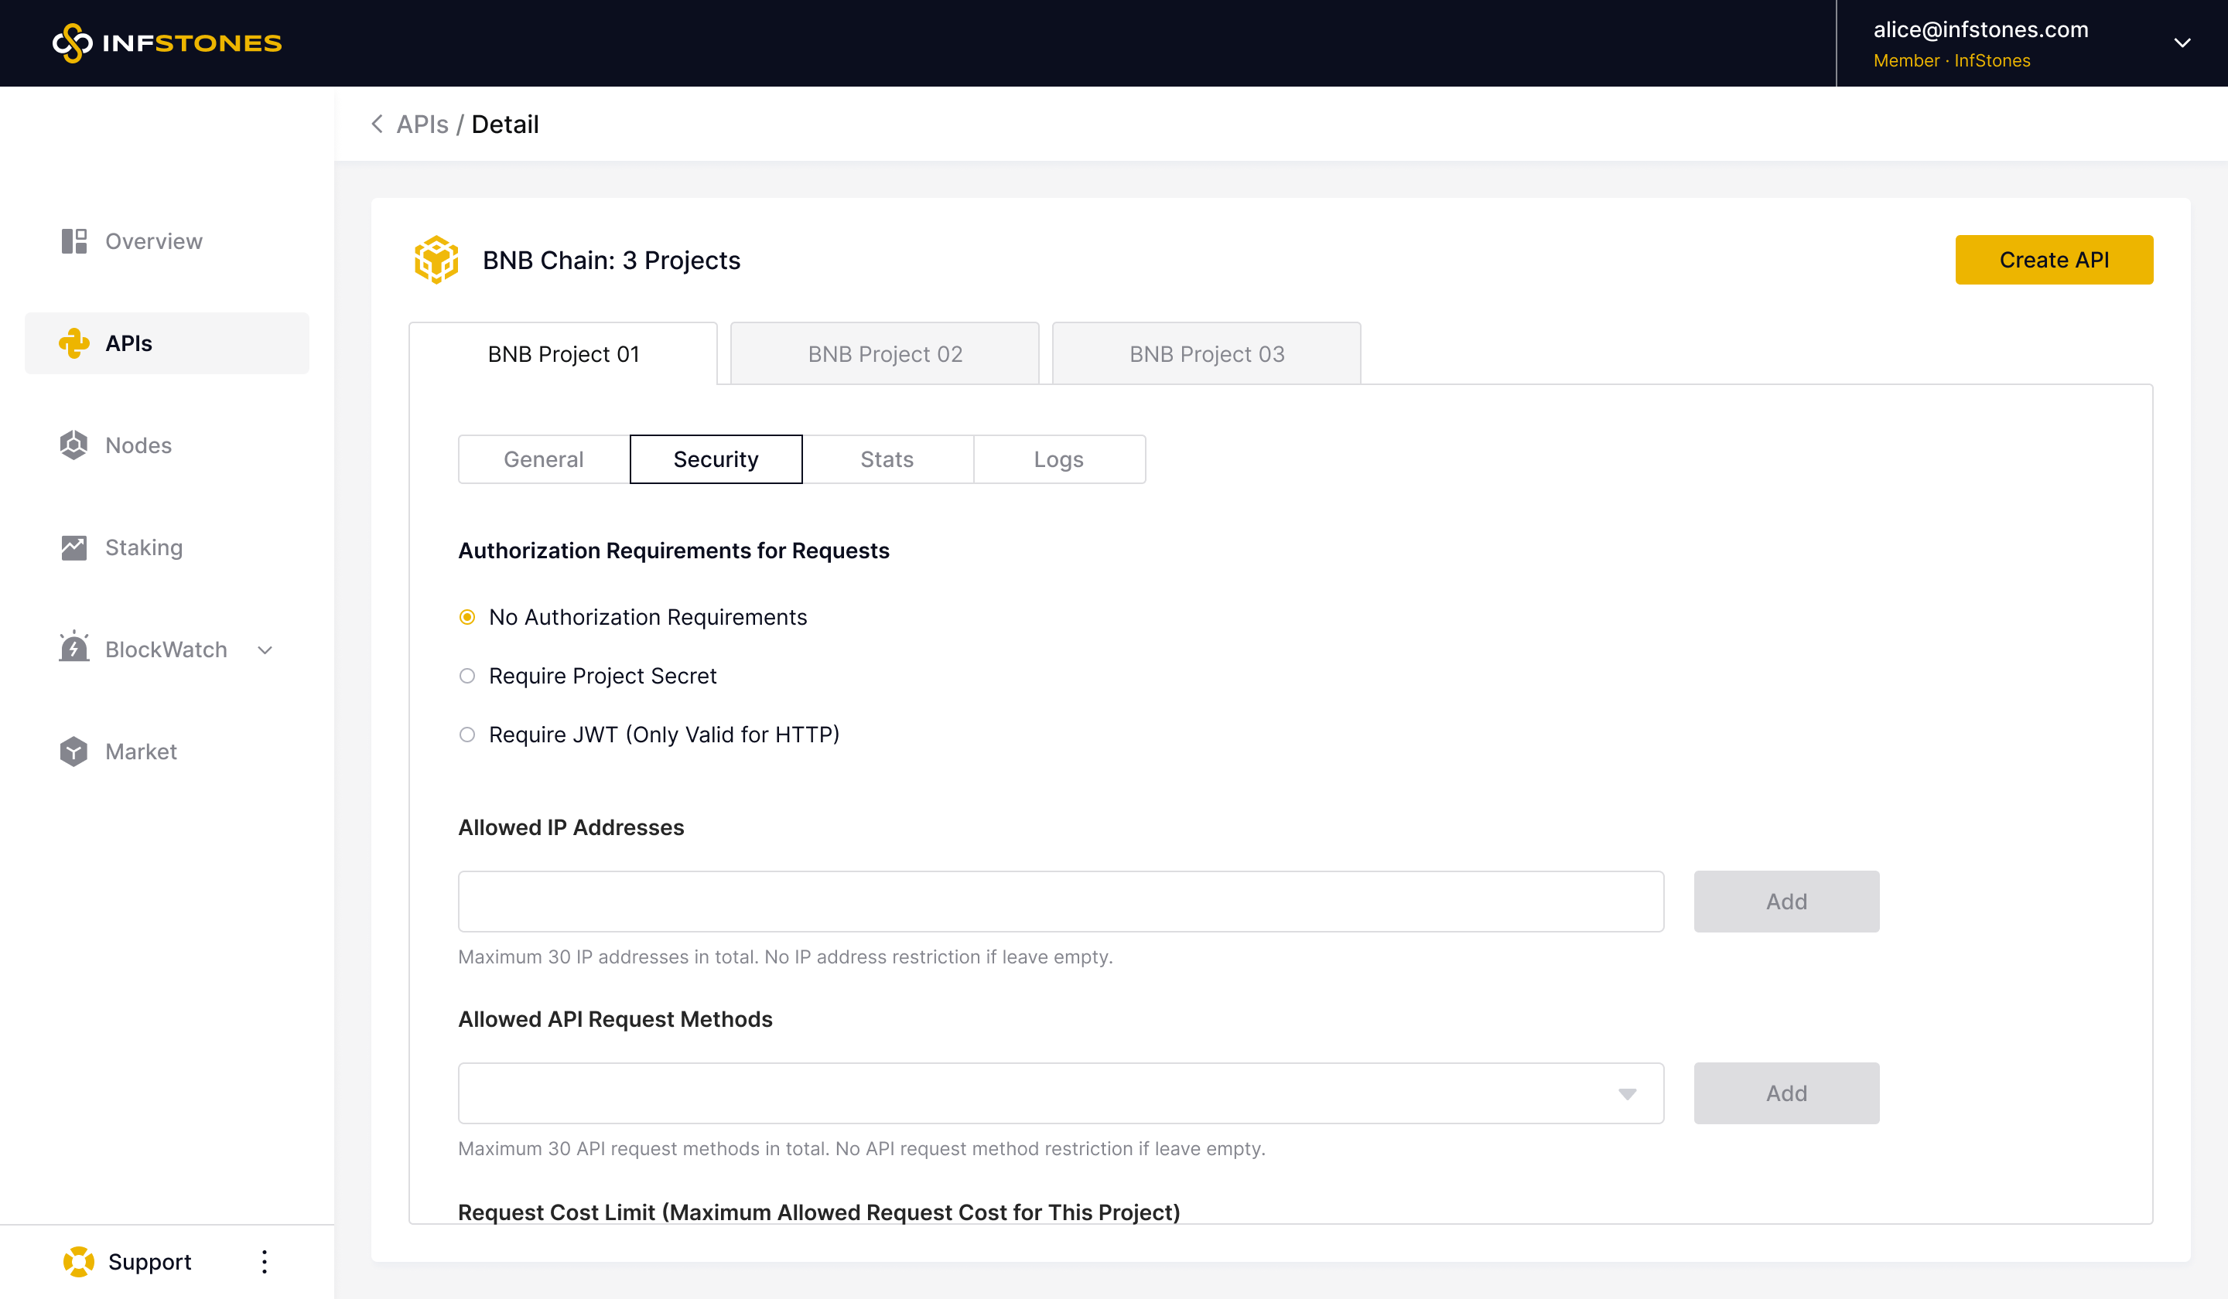
Task: Click the BNB Chain cube icon
Action: click(436, 260)
